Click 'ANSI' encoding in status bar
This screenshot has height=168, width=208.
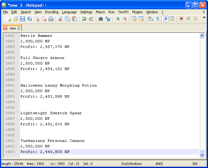click(159, 164)
